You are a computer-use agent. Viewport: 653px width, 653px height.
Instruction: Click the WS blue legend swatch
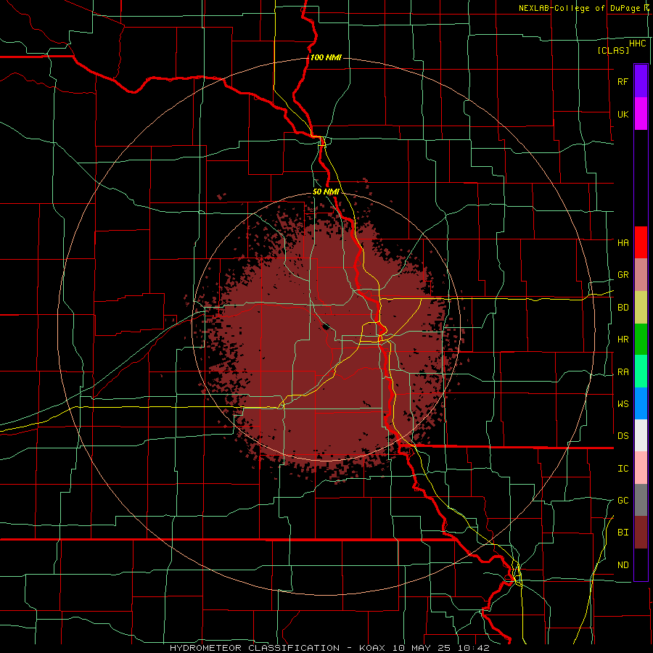pos(641,403)
